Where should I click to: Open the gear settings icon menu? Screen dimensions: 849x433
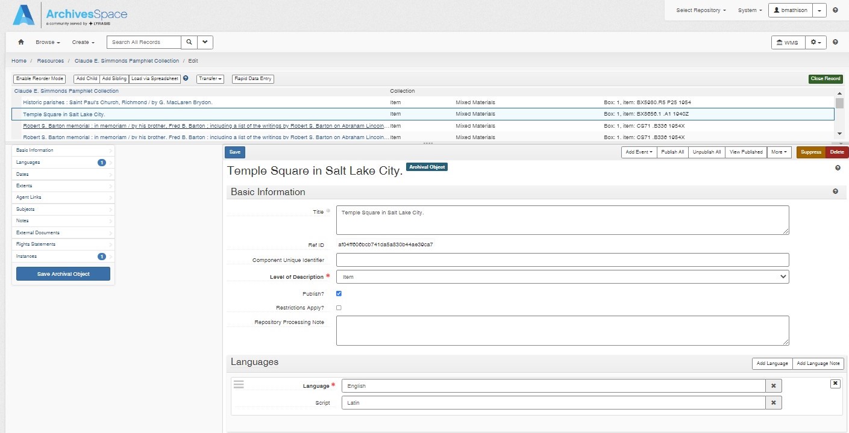point(815,42)
